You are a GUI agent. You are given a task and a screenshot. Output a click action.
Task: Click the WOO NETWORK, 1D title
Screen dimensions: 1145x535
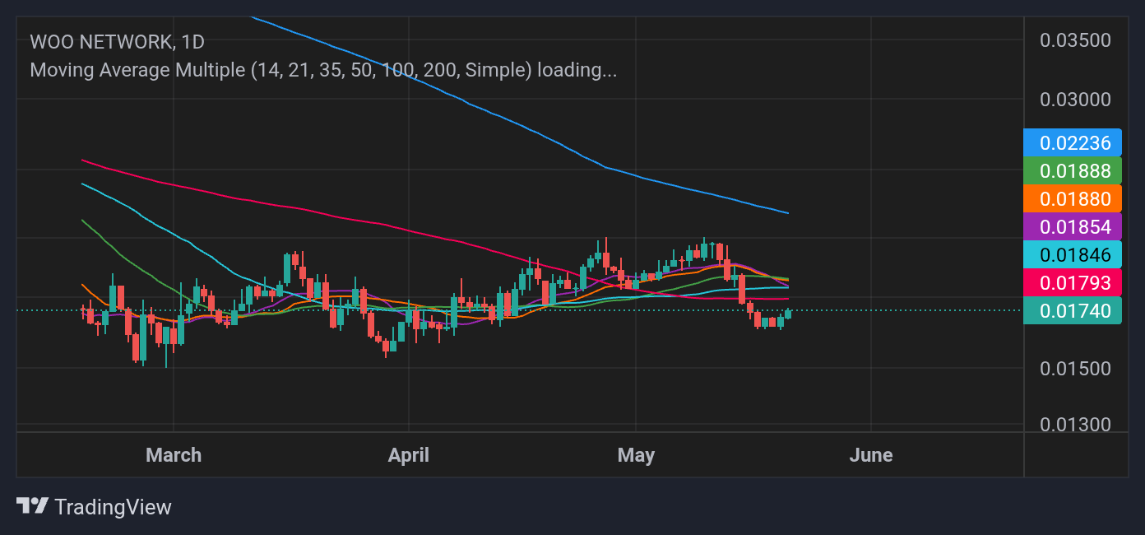(117, 42)
